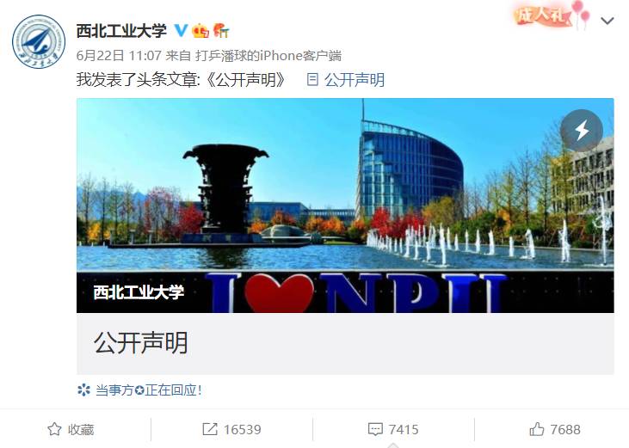
Task: Click the orange crown membership badge
Action: click(x=200, y=30)
